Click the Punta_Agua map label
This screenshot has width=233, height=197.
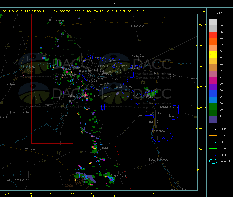click(118, 176)
